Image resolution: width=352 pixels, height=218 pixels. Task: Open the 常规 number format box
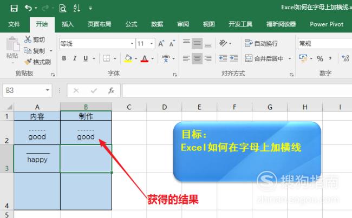(325, 43)
